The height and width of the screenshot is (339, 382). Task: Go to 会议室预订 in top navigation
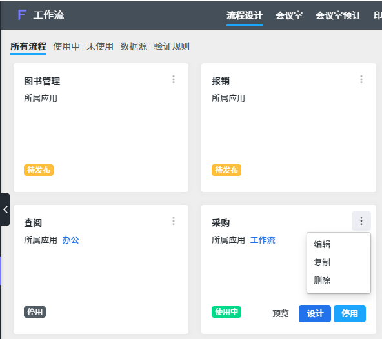coord(338,15)
